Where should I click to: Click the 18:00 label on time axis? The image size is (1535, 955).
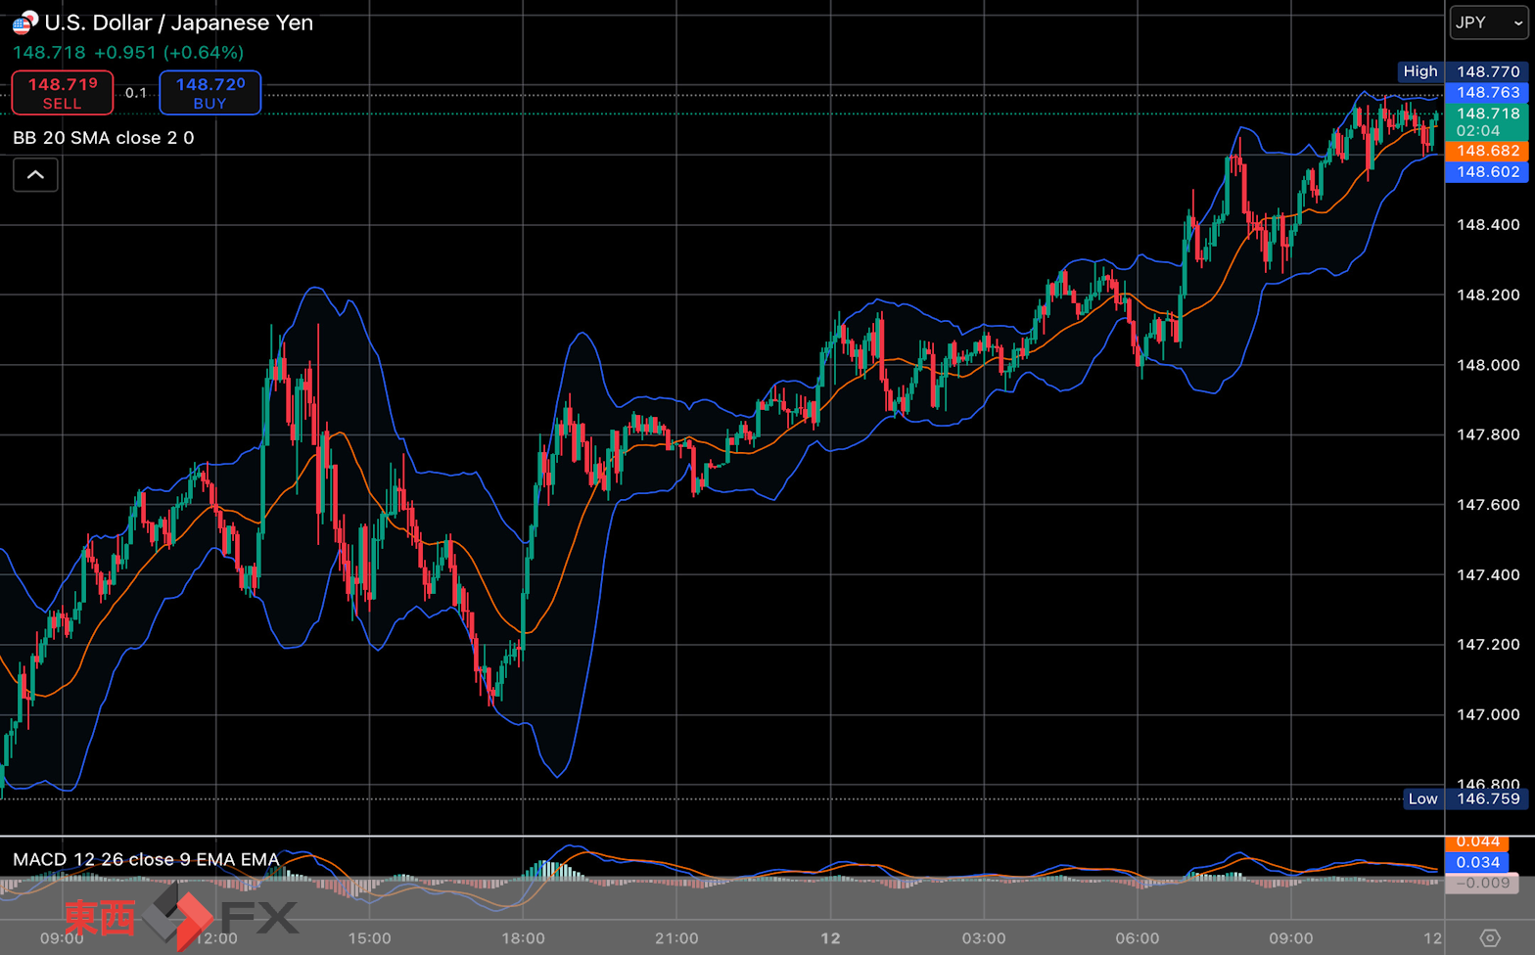click(x=523, y=937)
